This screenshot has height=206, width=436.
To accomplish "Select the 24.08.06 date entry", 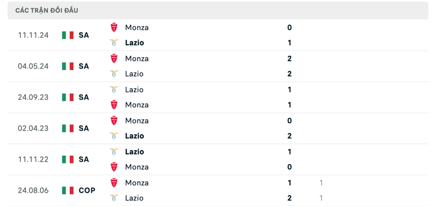I will [33, 190].
